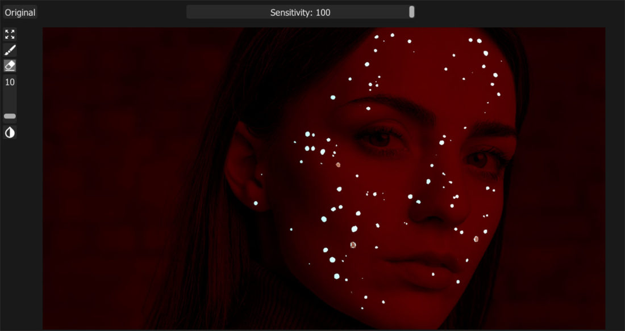This screenshot has height=331, width=625.
Task: Select the Brush tool in the sidebar
Action: [10, 50]
